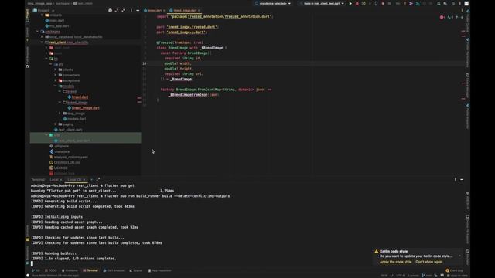Image resolution: width=495 pixels, height=278 pixels.
Task: Run the selected test configuration
Action: pos(350,3)
